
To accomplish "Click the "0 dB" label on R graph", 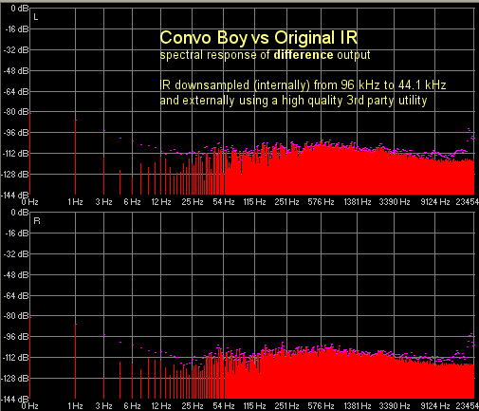I will (x=20, y=213).
